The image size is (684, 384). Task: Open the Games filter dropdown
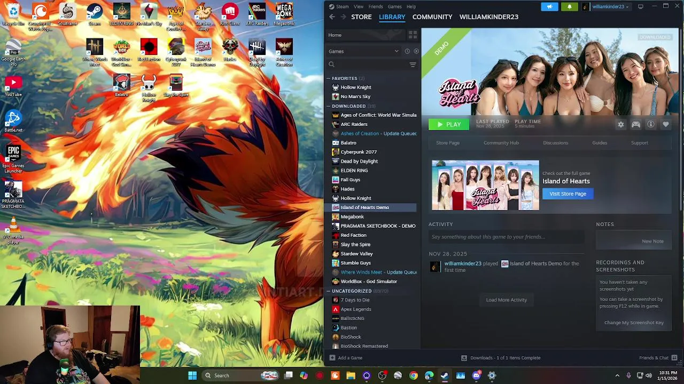tap(363, 51)
